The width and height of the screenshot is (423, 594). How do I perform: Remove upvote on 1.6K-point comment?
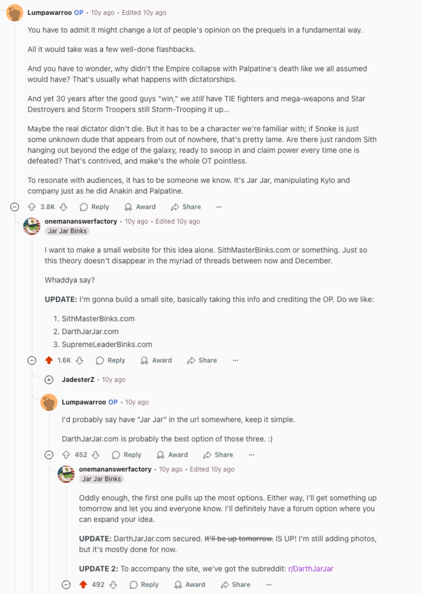click(49, 361)
